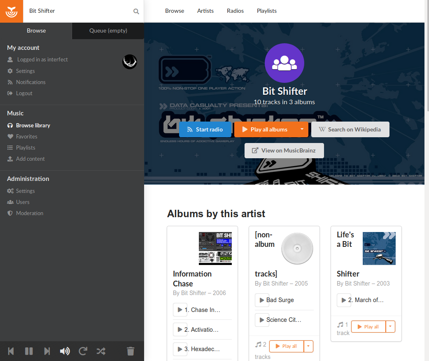The image size is (429, 361).
Task: Click the search magnifier icon
Action: point(136,11)
